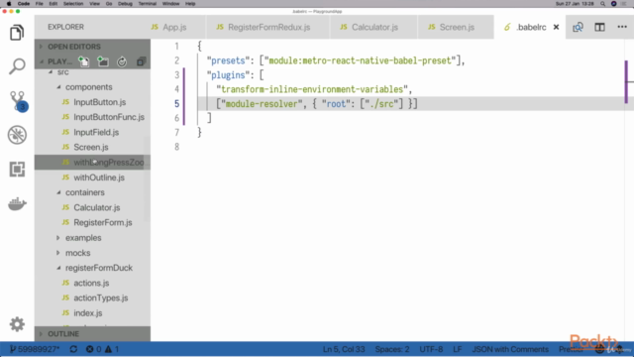The image size is (634, 357).
Task: Open actions.js file
Action: tap(92, 283)
